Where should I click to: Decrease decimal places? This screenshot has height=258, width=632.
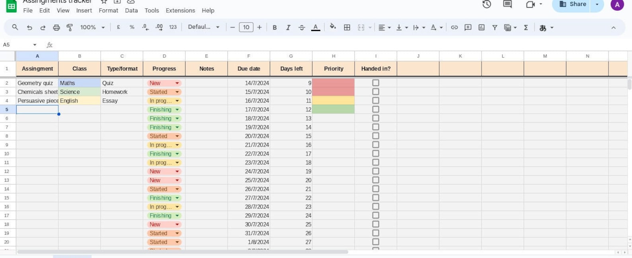[145, 27]
